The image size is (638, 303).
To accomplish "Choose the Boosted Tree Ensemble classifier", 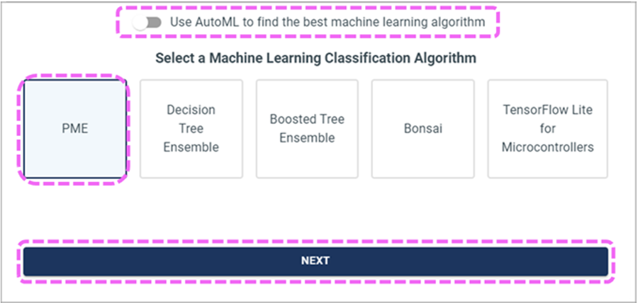I will [306, 129].
